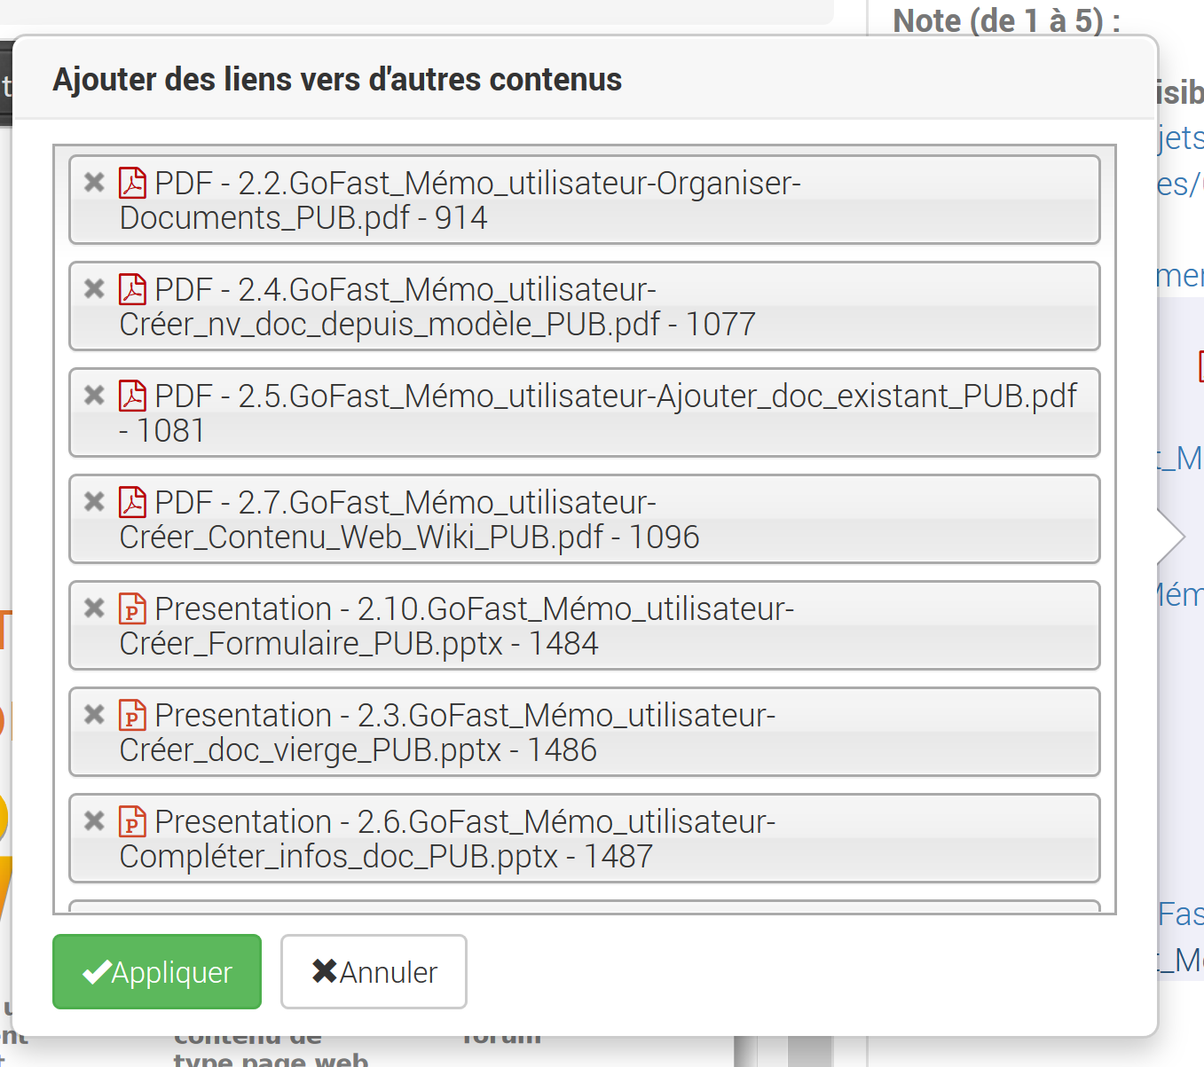Remove the Créer_nv_doc_depuis_modèle PDF entry
The width and height of the screenshot is (1204, 1067).
94,289
